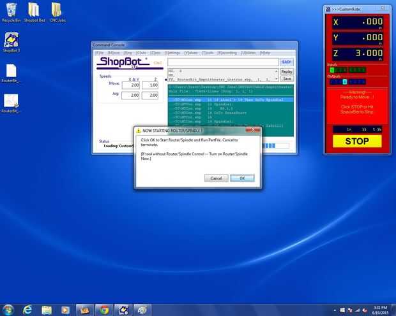Open the network status tray icon
Screen dimensions: 396x316
[358, 310]
